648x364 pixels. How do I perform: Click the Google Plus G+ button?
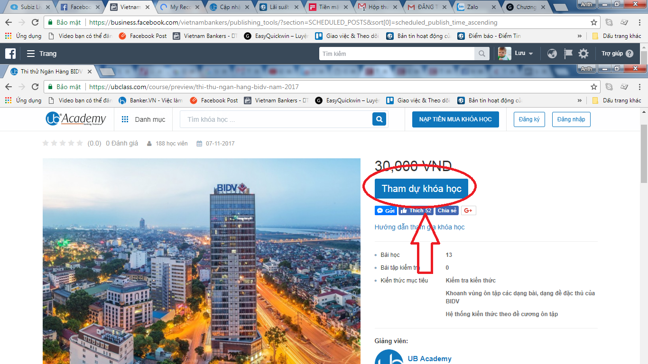[x=468, y=210]
